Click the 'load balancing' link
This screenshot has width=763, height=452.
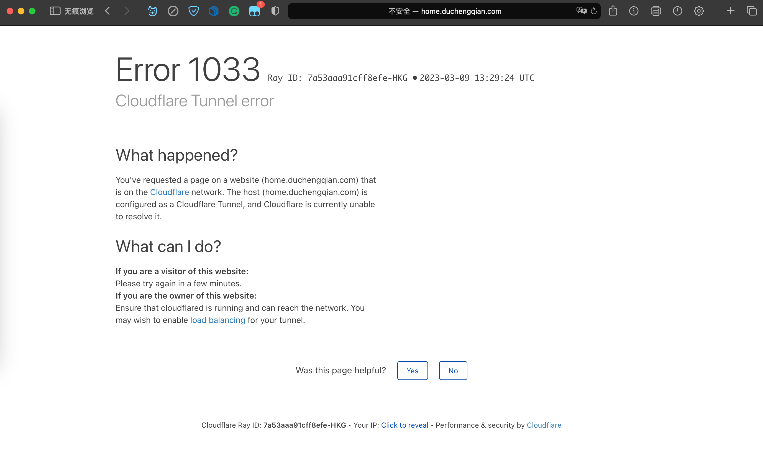217,320
